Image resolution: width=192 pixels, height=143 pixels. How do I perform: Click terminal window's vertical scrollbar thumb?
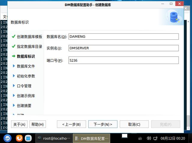[188, 121]
